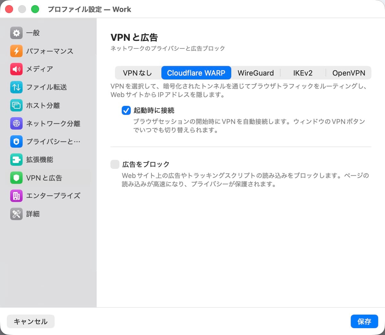Open 詳細 sidebar label
The image size is (385, 335).
coord(33,214)
